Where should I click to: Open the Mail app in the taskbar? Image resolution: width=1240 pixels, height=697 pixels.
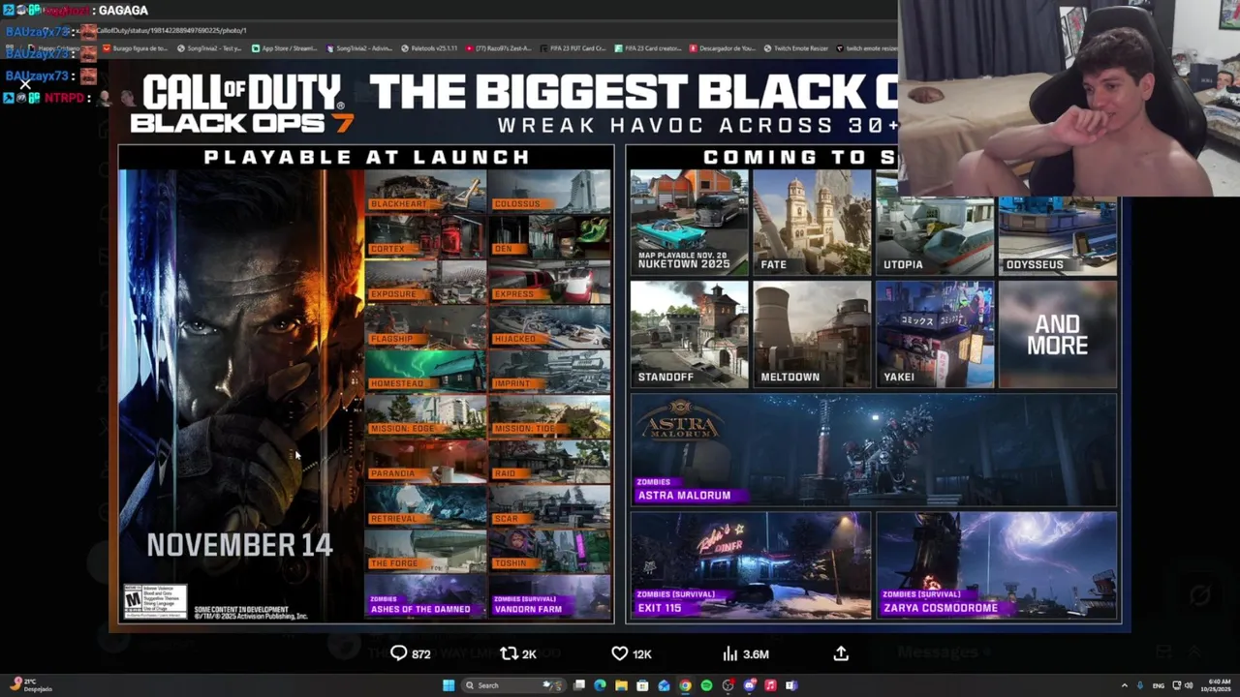[664, 685]
